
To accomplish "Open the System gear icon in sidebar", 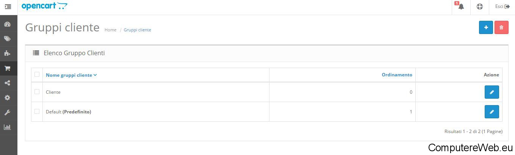I will coord(7,98).
